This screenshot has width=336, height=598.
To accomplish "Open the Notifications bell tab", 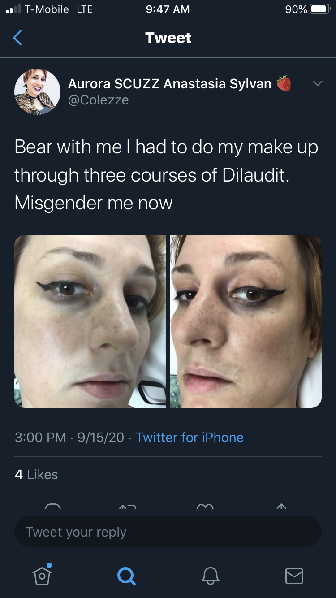I will click(210, 575).
